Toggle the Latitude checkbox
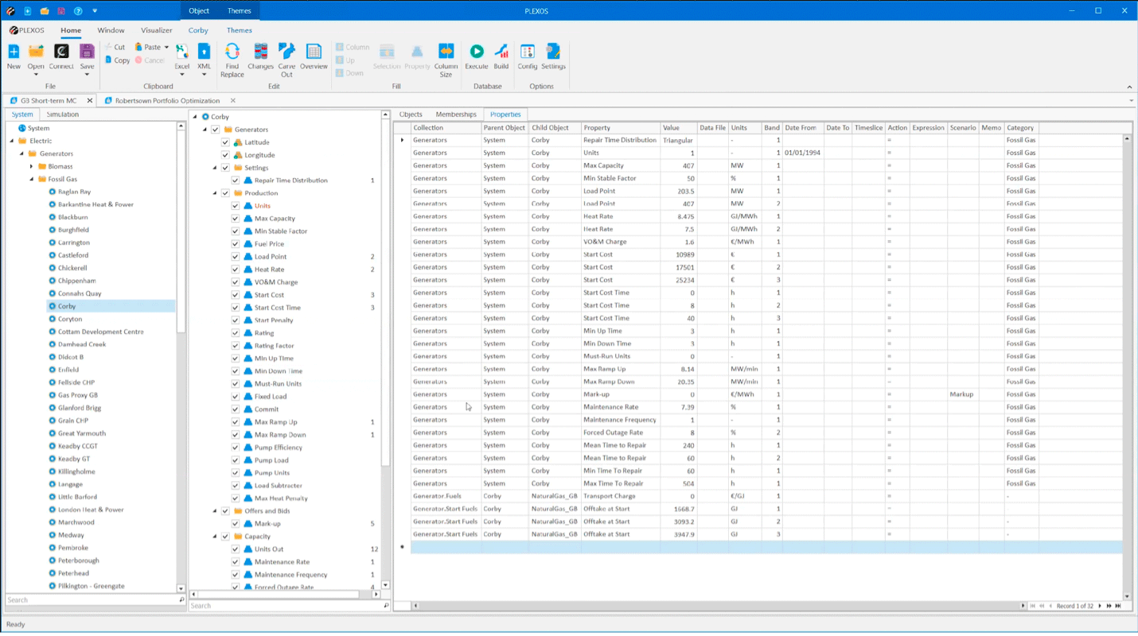 pyautogui.click(x=225, y=142)
